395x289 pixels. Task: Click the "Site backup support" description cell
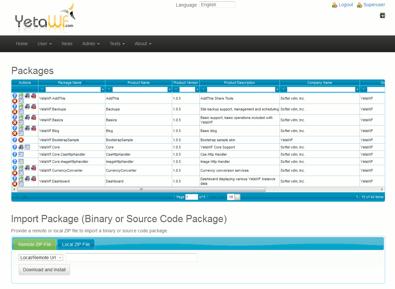(x=239, y=109)
